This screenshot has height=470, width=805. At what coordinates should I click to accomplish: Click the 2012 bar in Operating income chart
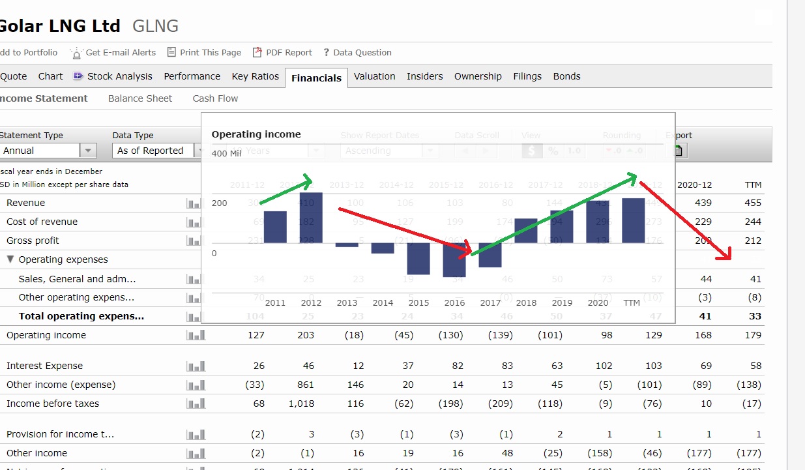click(x=311, y=218)
